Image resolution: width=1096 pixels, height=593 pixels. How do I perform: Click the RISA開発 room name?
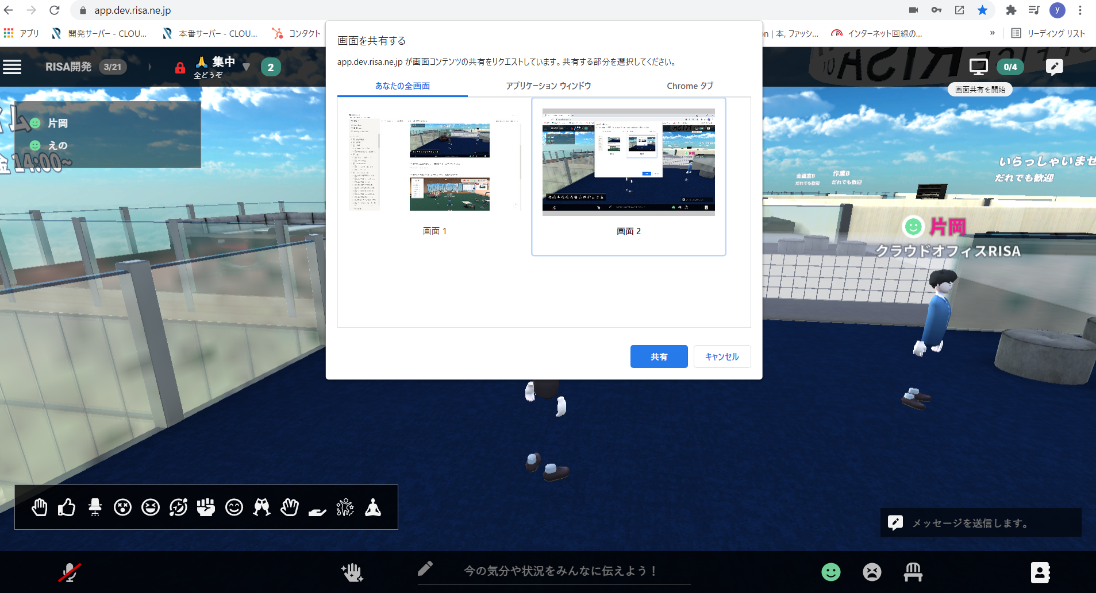68,67
